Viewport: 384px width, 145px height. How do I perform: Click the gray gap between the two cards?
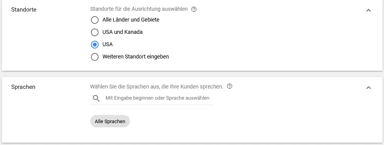coord(192,74)
